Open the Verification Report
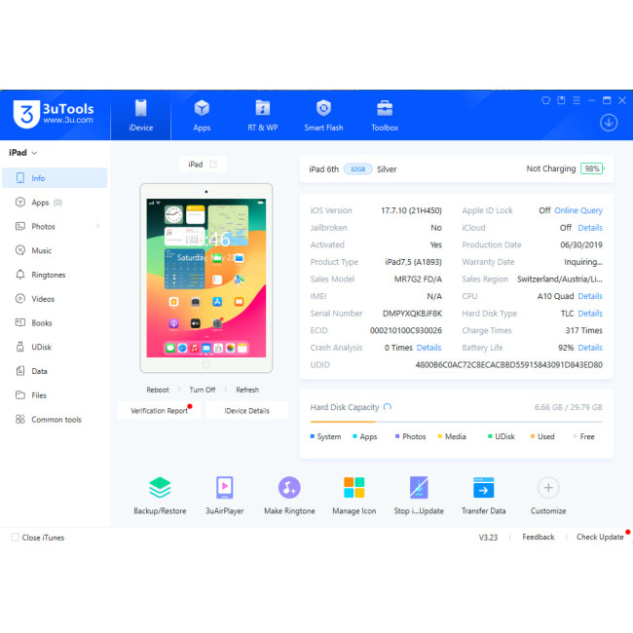 [x=159, y=411]
